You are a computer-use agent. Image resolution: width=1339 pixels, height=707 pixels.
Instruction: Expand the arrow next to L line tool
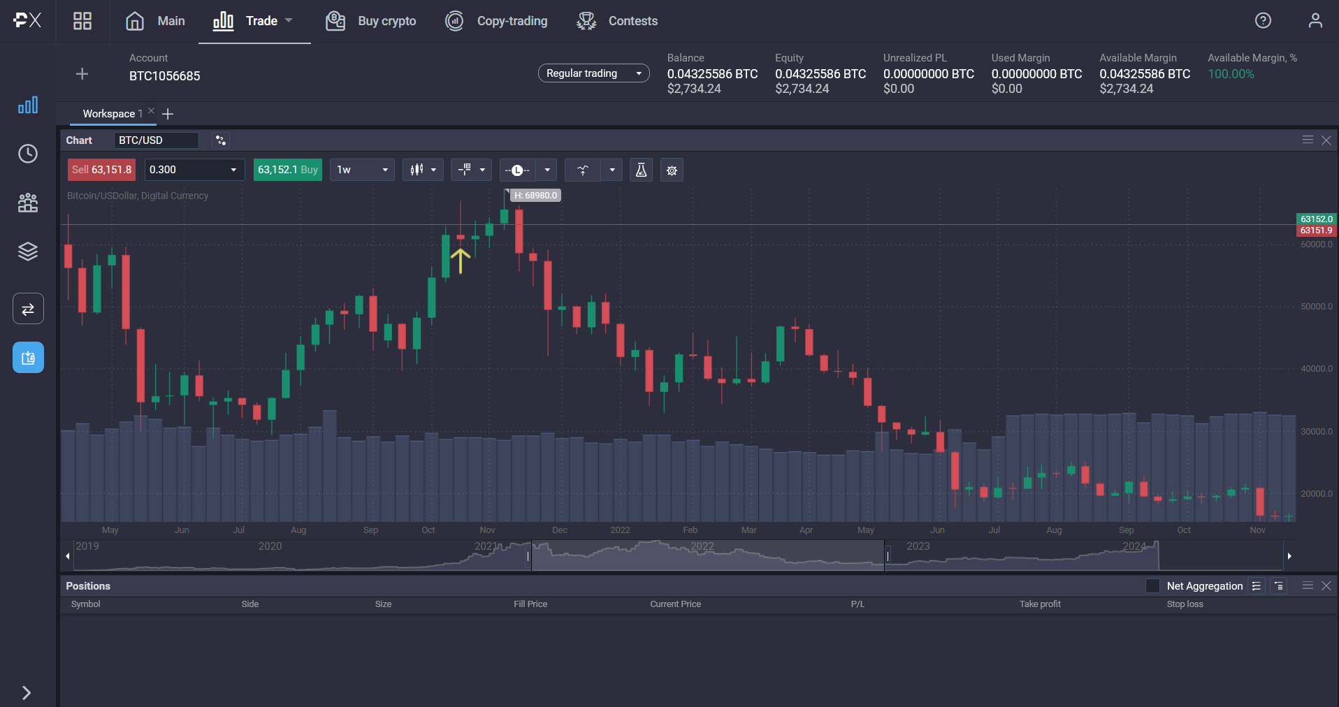547,170
